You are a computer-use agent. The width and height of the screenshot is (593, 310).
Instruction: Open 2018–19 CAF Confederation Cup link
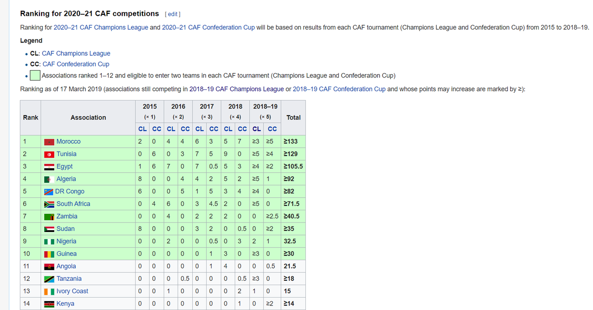click(x=339, y=89)
